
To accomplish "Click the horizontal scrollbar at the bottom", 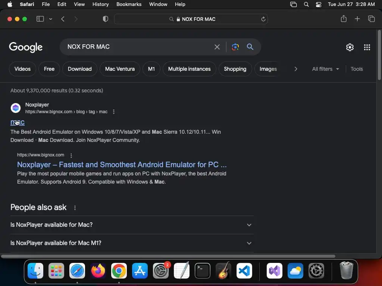I will pos(168,256).
